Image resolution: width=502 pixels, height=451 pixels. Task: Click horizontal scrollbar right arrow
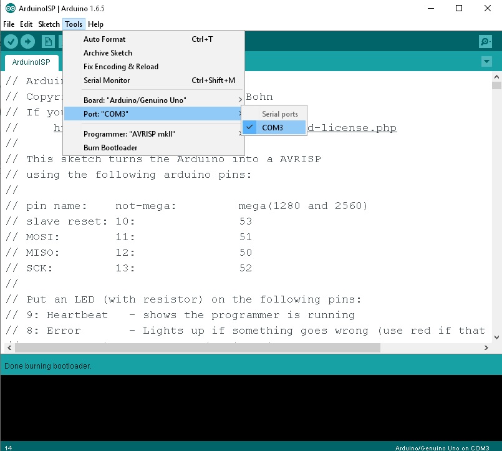pos(486,347)
